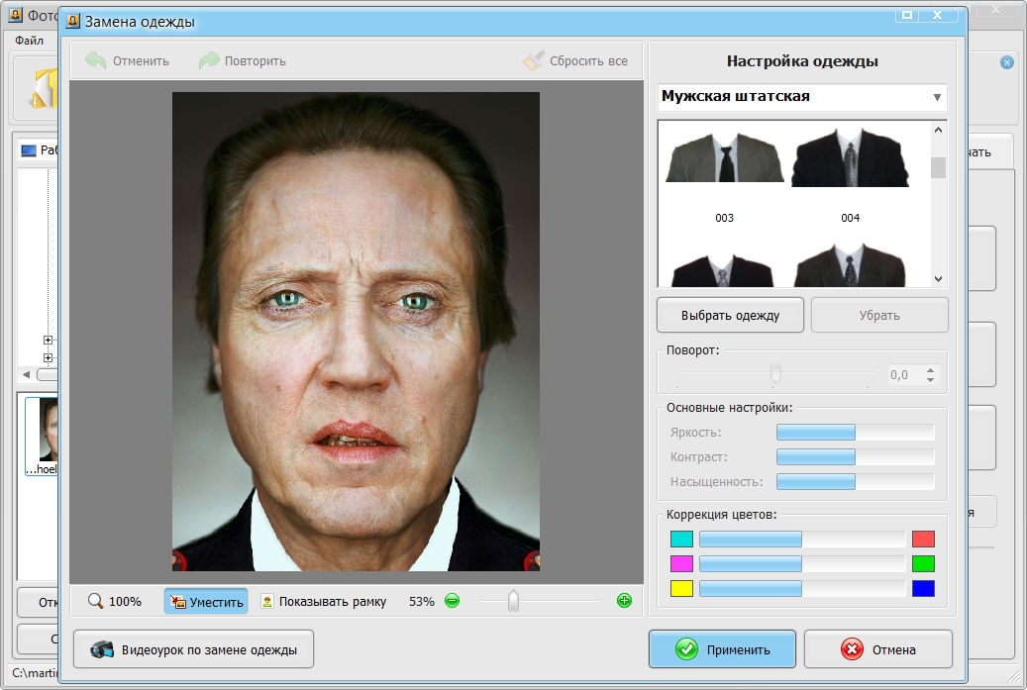Click the magenta-green color correction slider
Screen dimensions: 1027x690
[802, 563]
